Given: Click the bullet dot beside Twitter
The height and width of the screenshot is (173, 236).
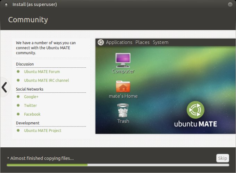Looking at the screenshot, I should pos(18,105).
